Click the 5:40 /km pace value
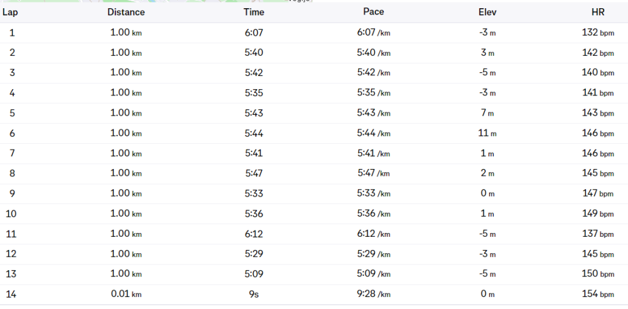Image resolution: width=628 pixels, height=309 pixels. (373, 53)
